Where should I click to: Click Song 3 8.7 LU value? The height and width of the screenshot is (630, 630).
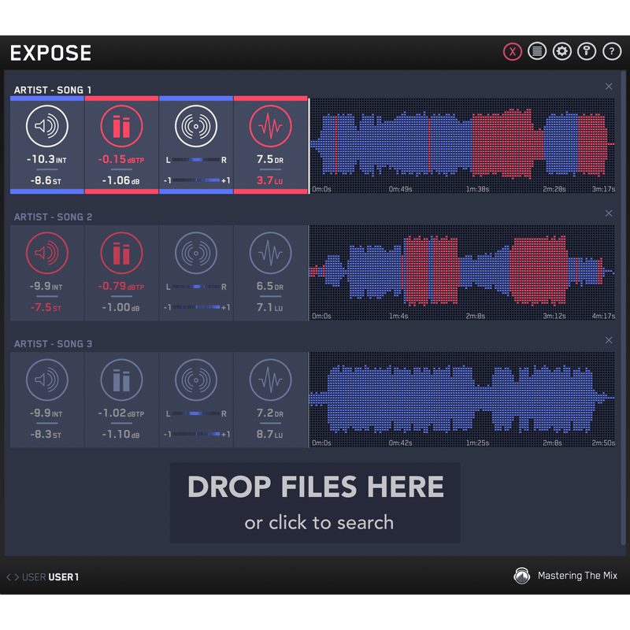point(269,435)
